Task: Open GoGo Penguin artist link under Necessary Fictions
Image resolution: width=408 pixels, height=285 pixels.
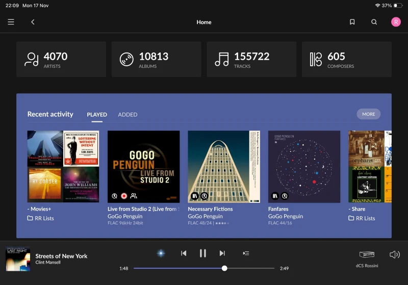Action: coord(206,216)
